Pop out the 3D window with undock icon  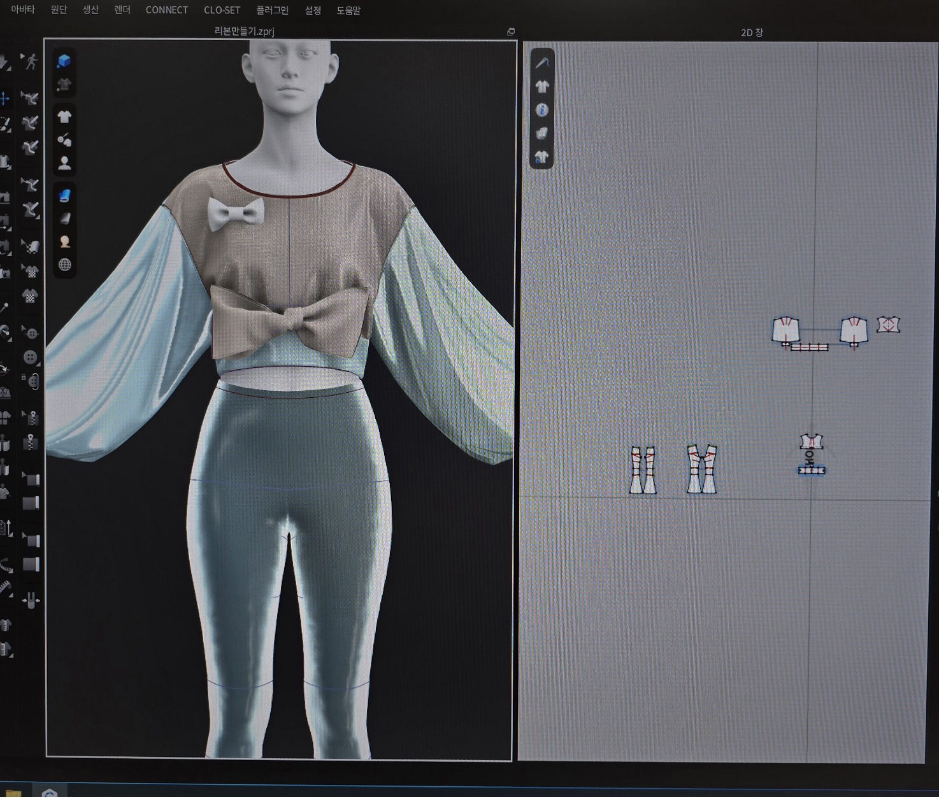point(510,31)
